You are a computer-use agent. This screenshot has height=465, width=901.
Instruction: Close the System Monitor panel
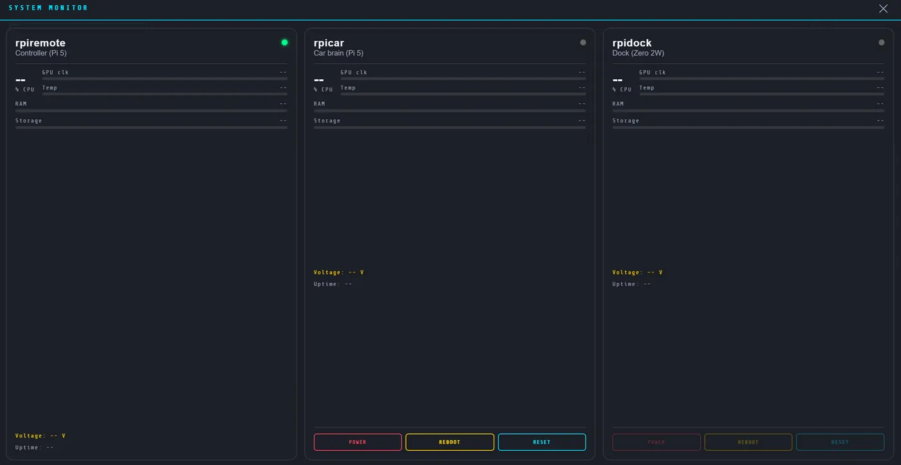click(x=883, y=8)
